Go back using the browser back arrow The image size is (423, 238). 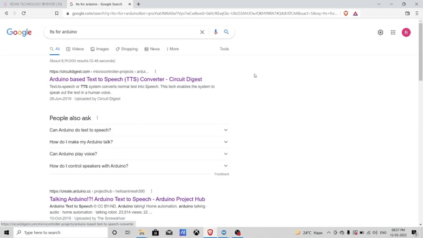(x=6, y=13)
